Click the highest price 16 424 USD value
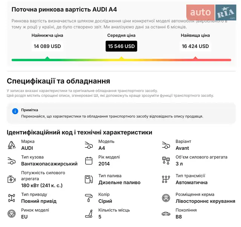Image resolution: width=241 pixels, height=227 pixels. tap(195, 46)
